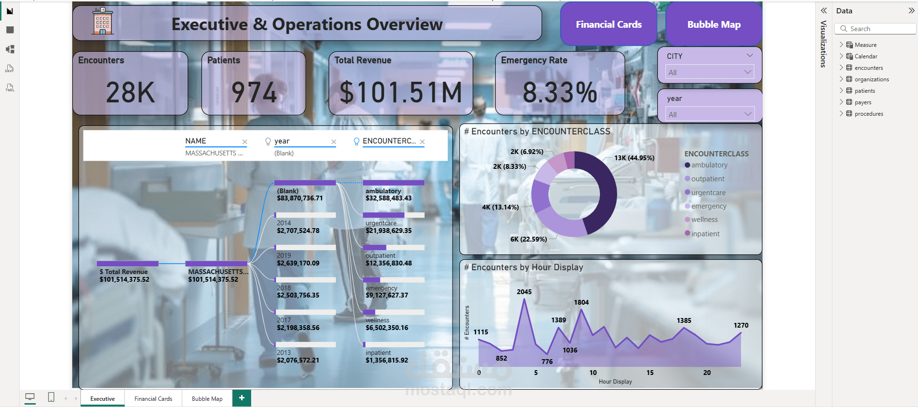Expand the payers table

coord(841,102)
